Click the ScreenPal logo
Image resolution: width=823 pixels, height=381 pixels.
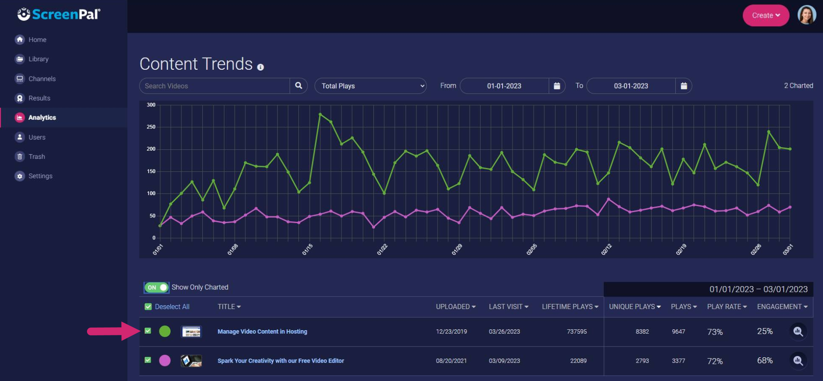click(59, 14)
